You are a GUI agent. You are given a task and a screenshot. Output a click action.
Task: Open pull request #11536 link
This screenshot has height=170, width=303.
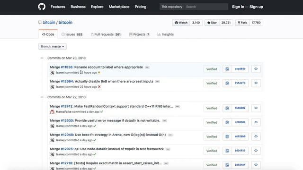[x=67, y=67]
